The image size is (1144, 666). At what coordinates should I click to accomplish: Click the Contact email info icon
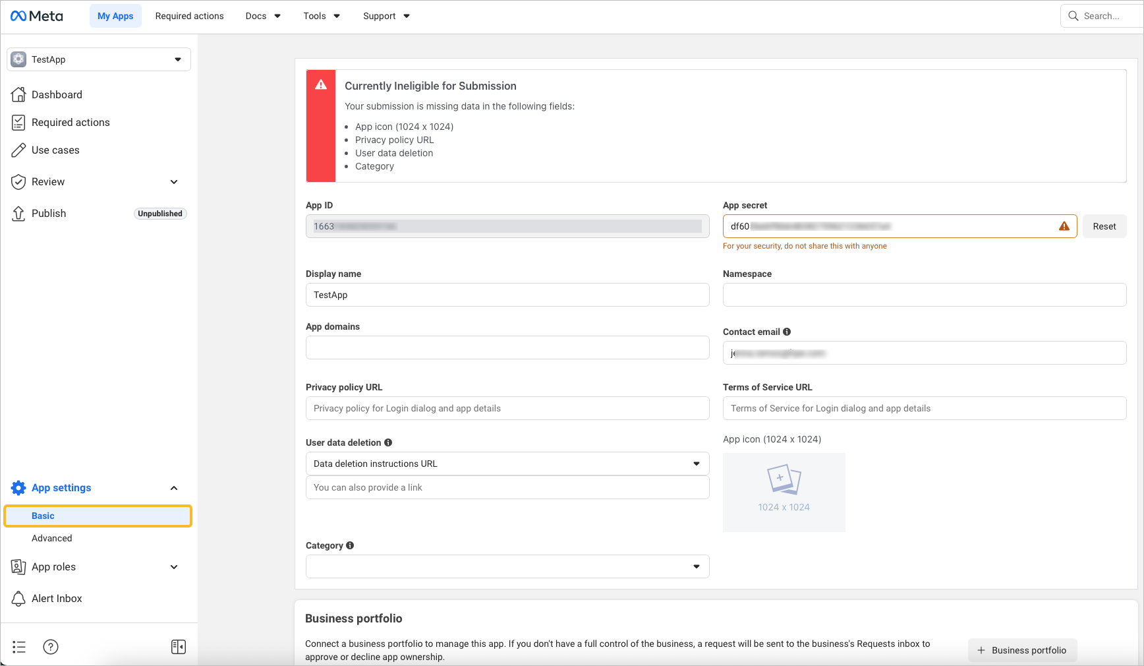click(x=787, y=332)
